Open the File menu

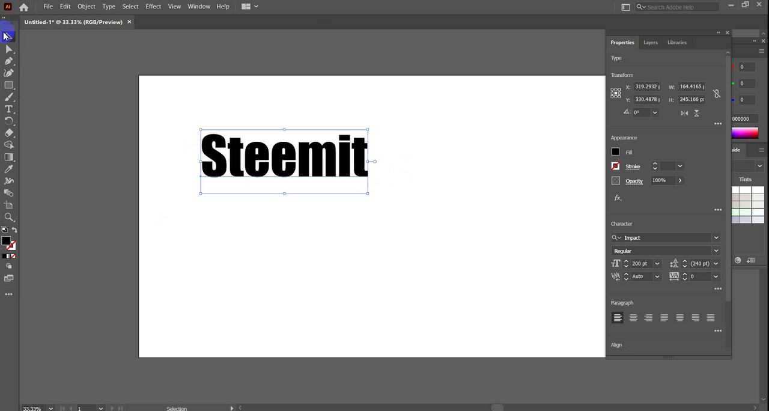[x=48, y=7]
